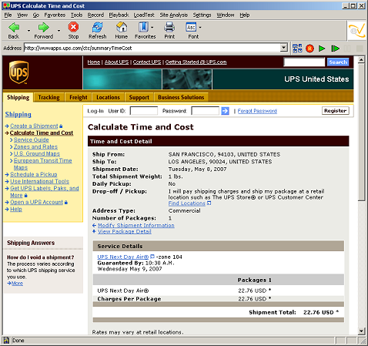Image resolution: width=368 pixels, height=346 pixels.
Task: Open the Forward history dropdown arrow
Action: pyautogui.click(x=59, y=31)
